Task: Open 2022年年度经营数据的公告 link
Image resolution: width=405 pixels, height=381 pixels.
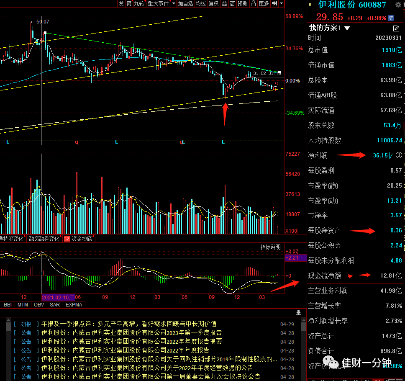Action: click(147, 368)
